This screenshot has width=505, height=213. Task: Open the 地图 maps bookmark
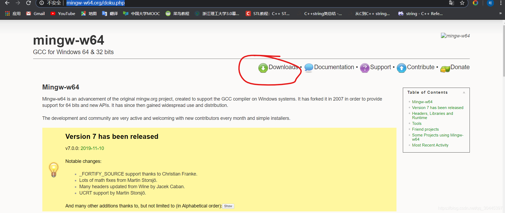[x=89, y=13]
